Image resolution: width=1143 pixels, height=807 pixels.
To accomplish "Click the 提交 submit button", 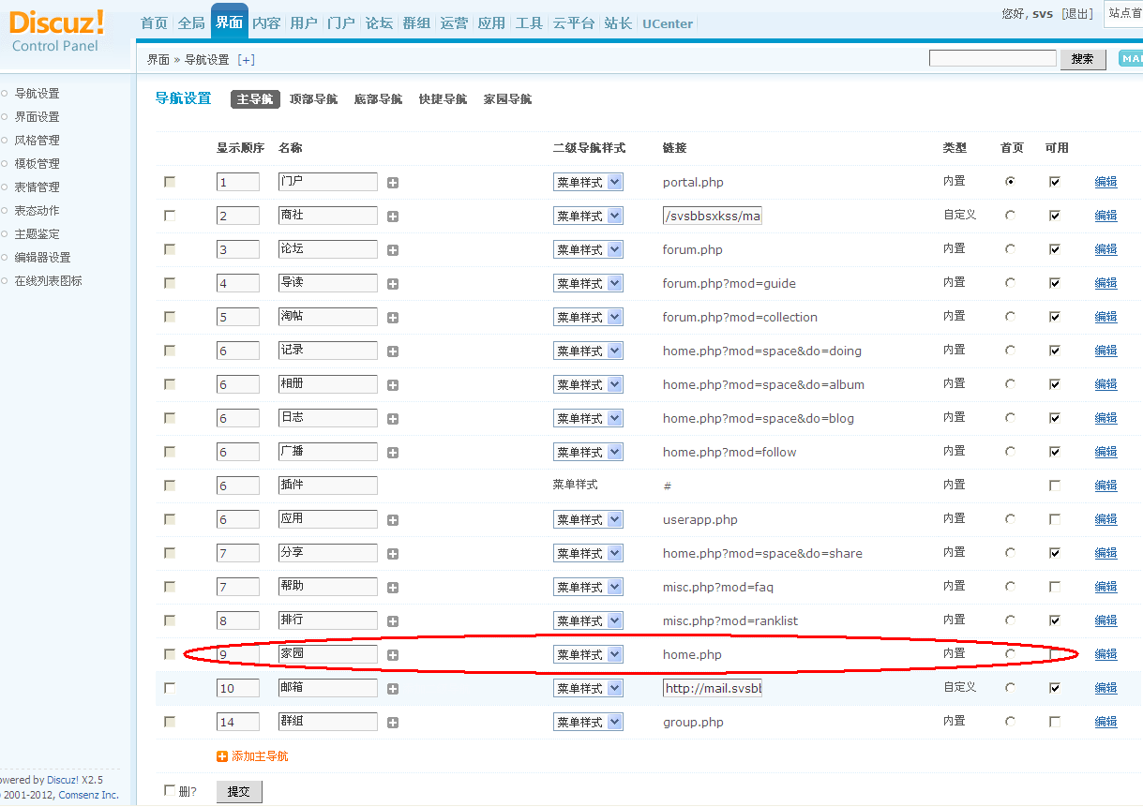I will (239, 792).
